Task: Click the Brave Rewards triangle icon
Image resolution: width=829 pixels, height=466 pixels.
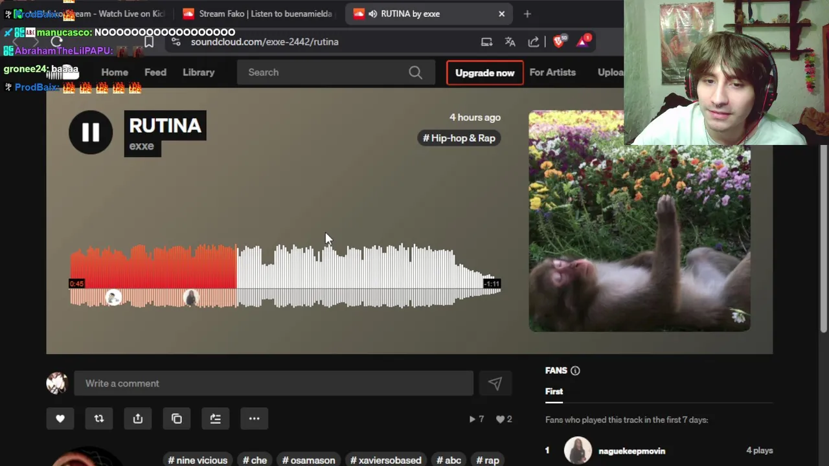Action: (x=583, y=41)
